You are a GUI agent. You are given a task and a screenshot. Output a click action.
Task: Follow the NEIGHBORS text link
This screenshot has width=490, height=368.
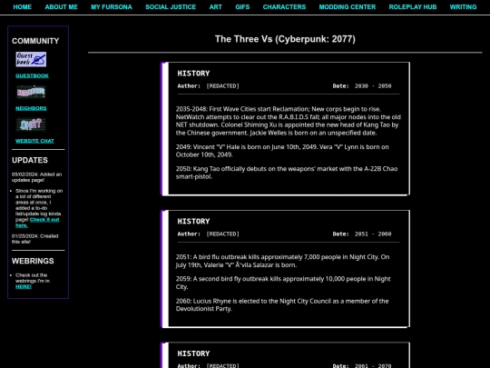coord(31,108)
